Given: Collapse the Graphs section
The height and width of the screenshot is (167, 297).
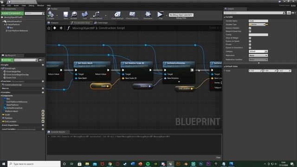Looking at the screenshot, I should [x=1, y=65].
